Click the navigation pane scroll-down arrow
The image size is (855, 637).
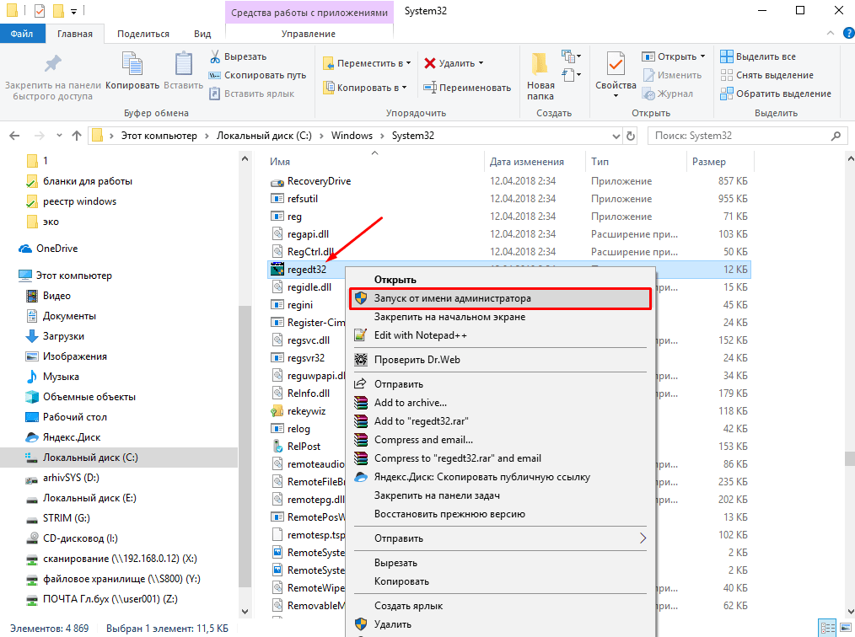tap(245, 612)
